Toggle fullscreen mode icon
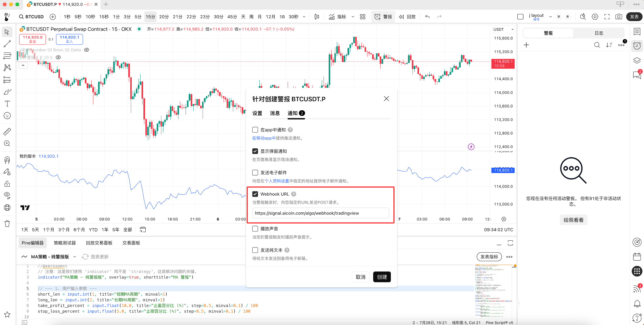The height and width of the screenshot is (325, 644). click(x=607, y=17)
